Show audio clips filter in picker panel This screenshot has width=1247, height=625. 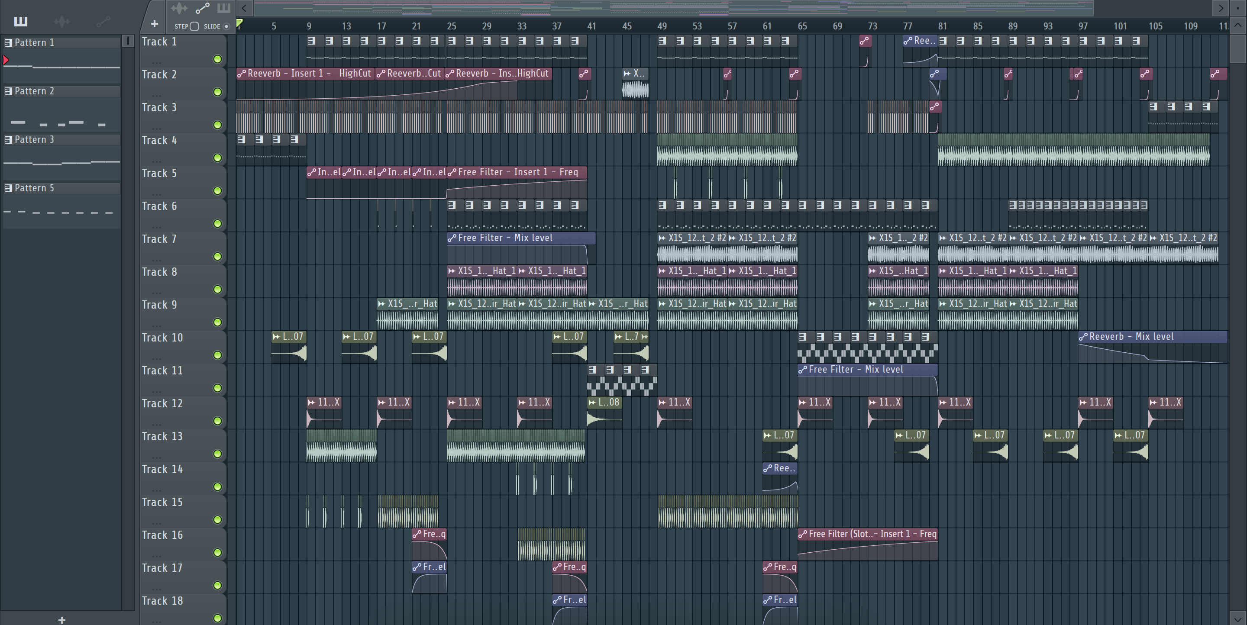click(62, 21)
